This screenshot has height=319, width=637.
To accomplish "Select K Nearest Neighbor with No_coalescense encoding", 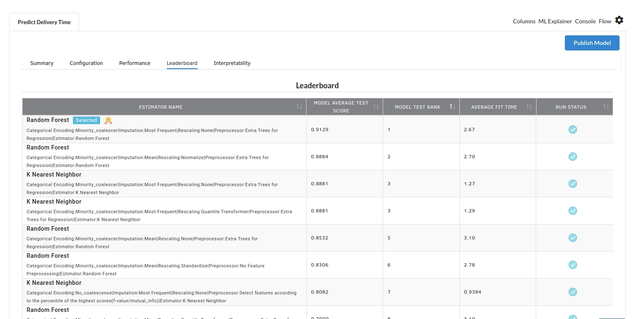I will pyautogui.click(x=54, y=283).
